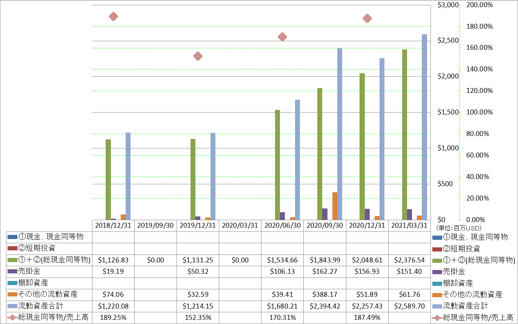The height and width of the screenshot is (324, 518).
Task: Select the blue 現金、現金同等物 swatch in right legend
Action: [437, 237]
